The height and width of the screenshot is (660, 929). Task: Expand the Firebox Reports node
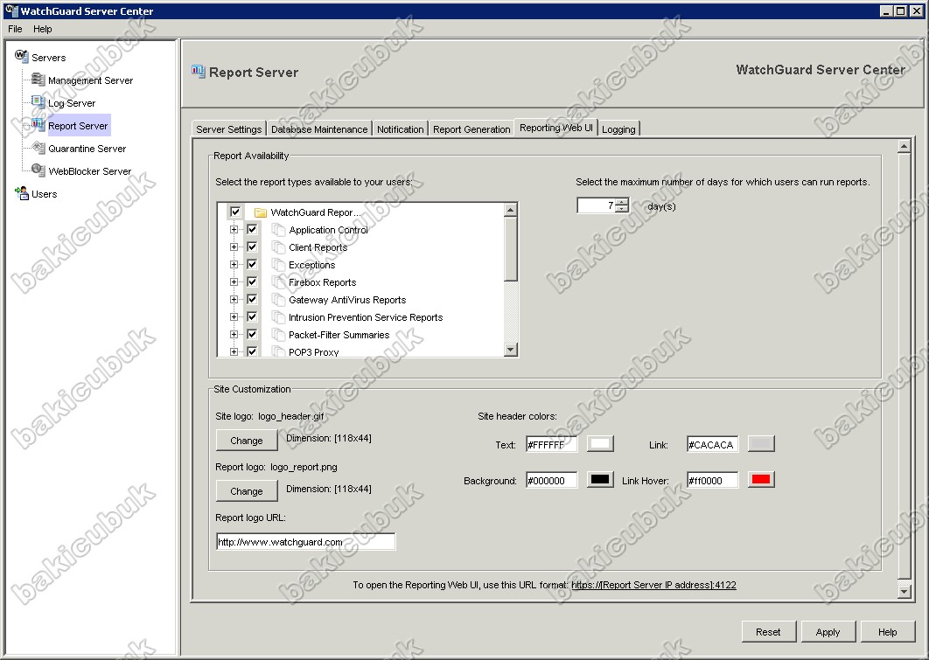234,281
